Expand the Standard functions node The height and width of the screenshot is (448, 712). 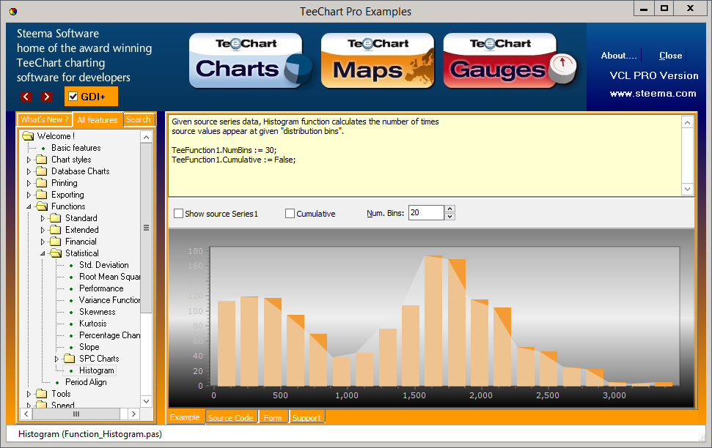click(43, 219)
